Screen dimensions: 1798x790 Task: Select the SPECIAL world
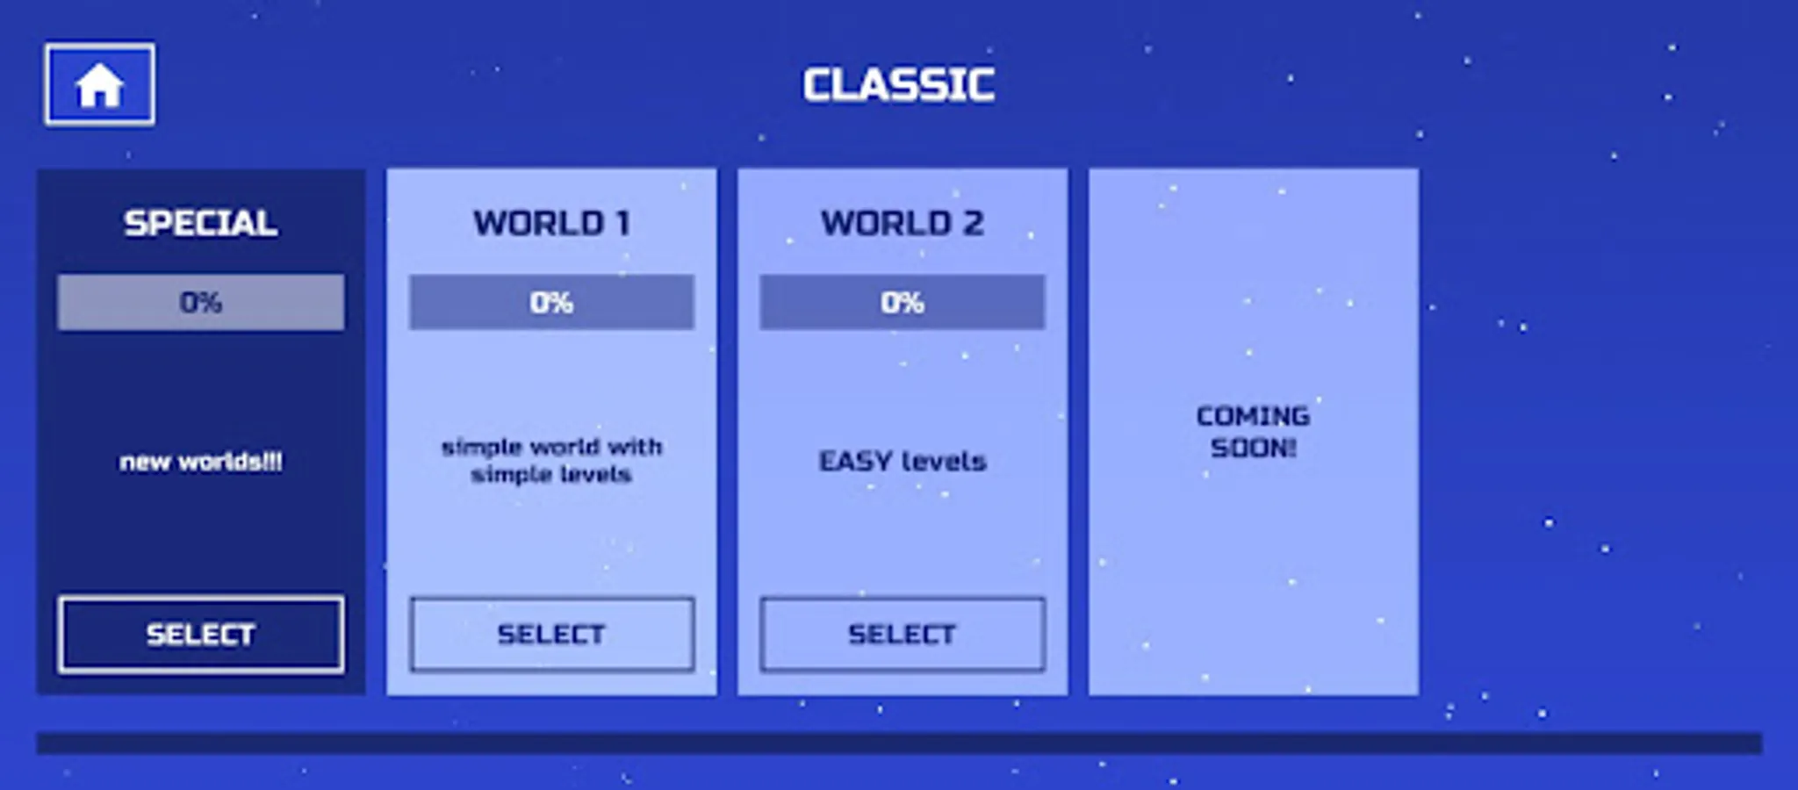pyautogui.click(x=200, y=634)
